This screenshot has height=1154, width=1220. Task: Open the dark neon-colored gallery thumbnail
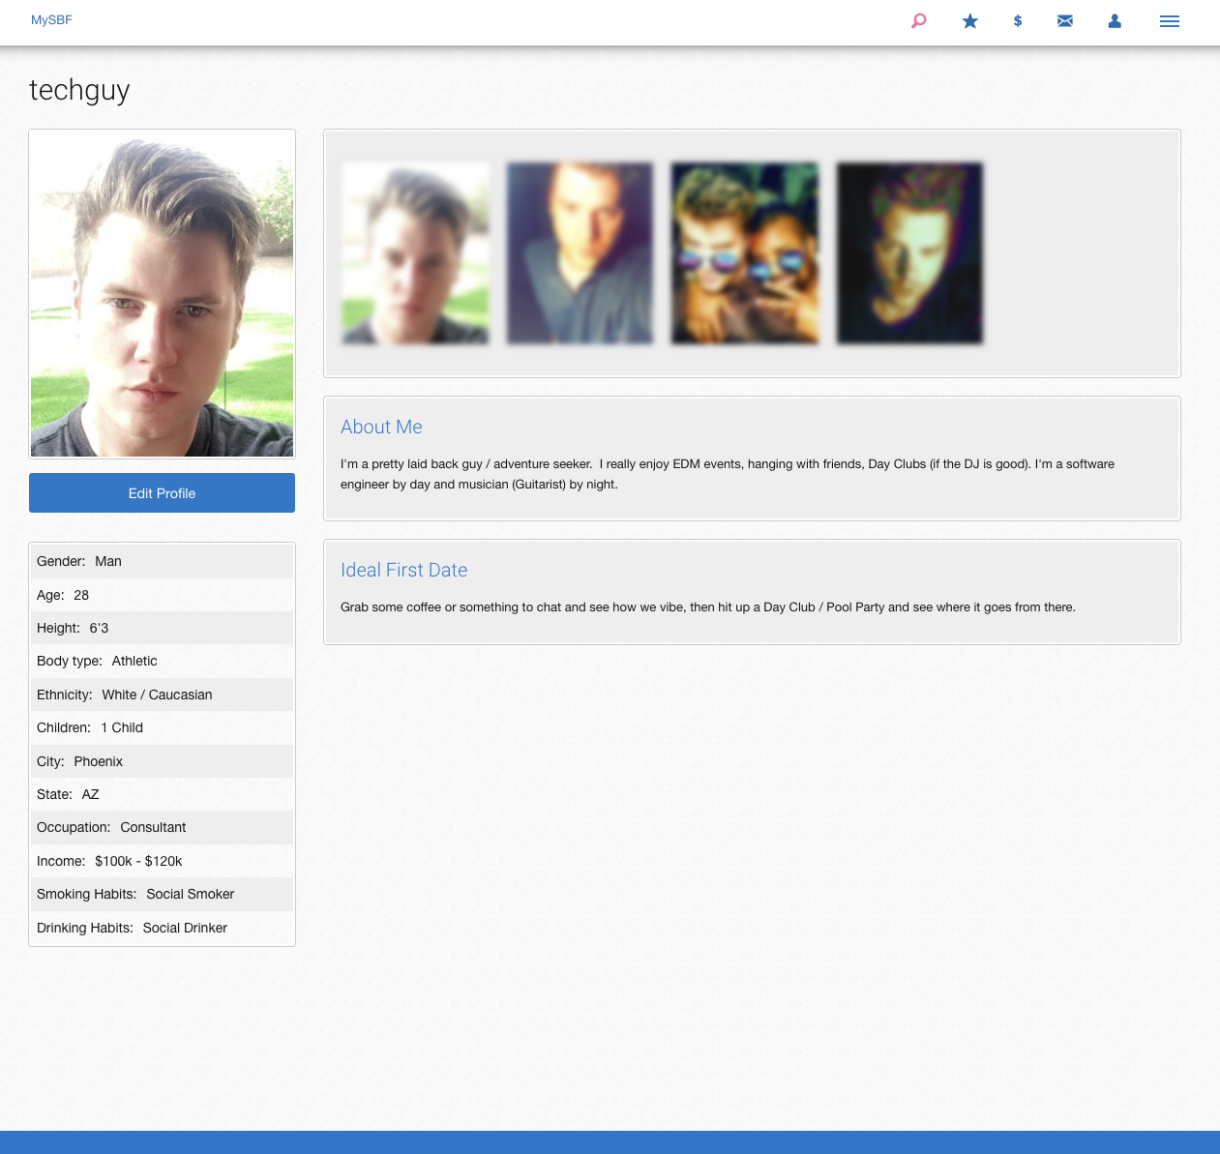coord(909,253)
